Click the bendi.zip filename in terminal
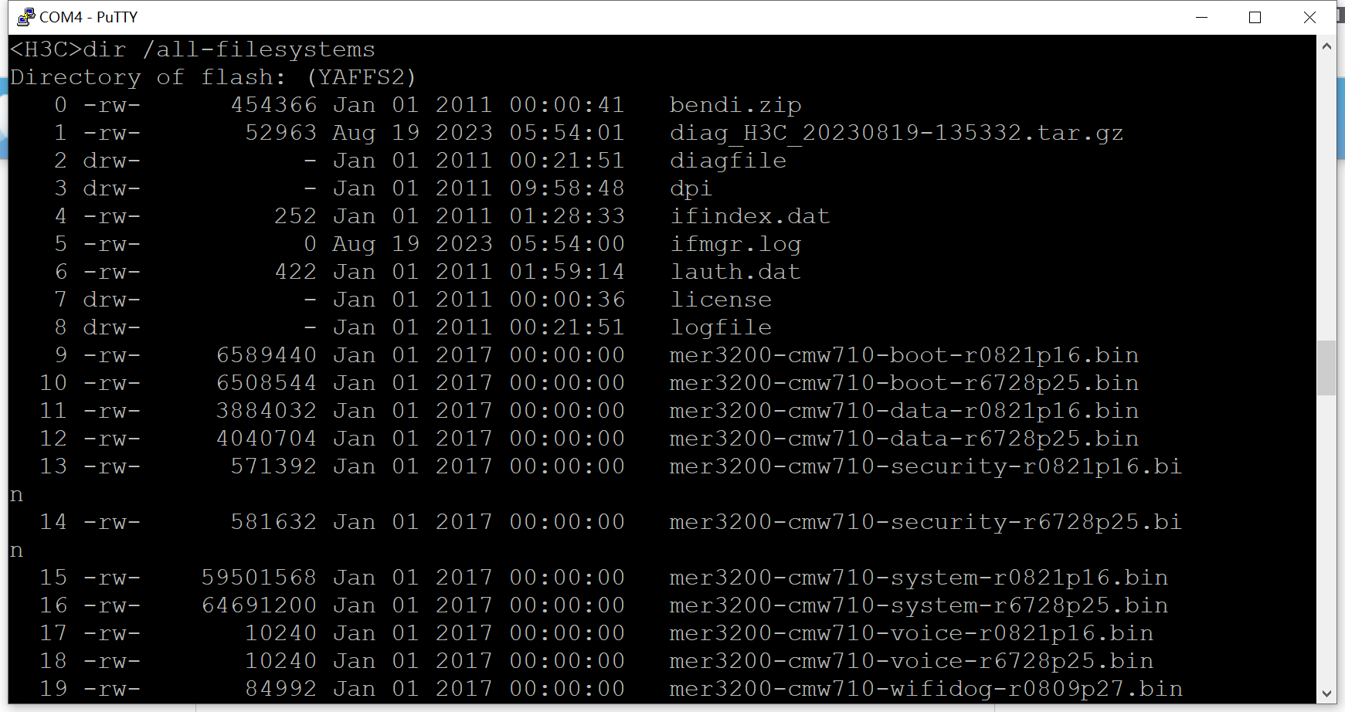Screen dimensions: 1345x712 pos(735,105)
